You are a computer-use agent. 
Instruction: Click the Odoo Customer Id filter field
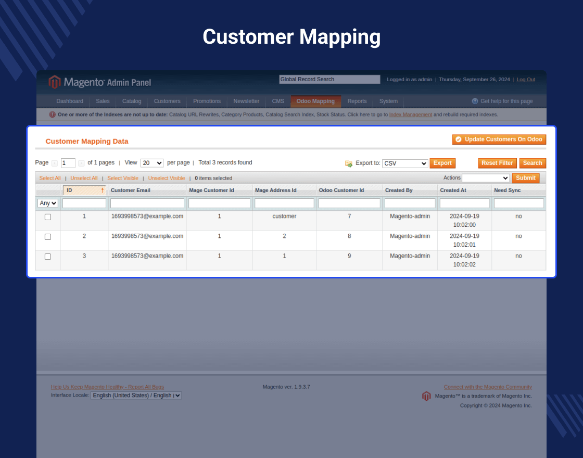click(x=349, y=203)
